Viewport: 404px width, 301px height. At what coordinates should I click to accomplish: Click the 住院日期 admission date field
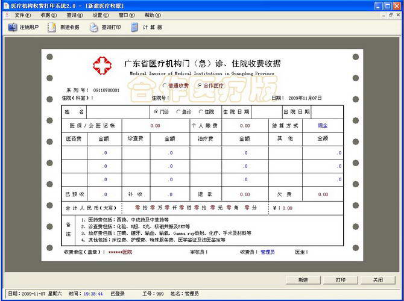267,112
